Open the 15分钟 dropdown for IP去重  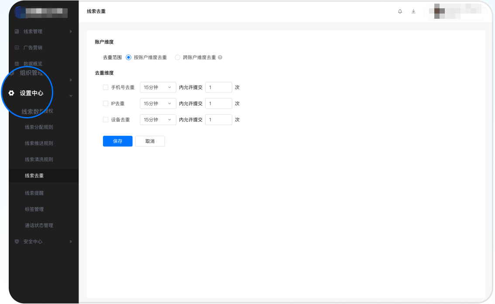pyautogui.click(x=158, y=103)
